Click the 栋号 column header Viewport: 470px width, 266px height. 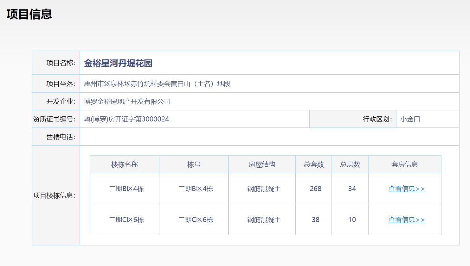(193, 164)
